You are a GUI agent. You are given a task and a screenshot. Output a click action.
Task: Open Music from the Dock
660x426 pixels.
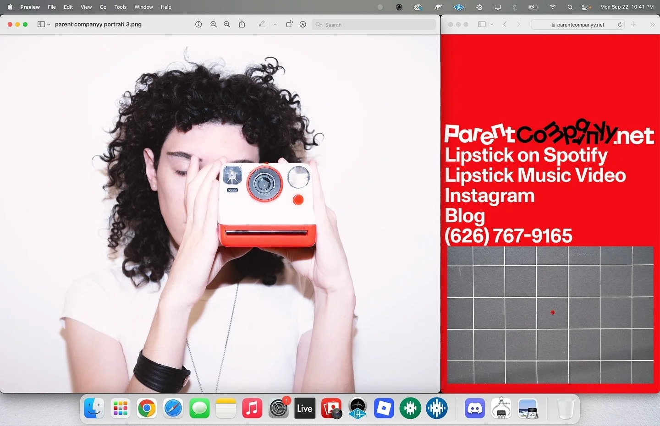click(x=252, y=408)
